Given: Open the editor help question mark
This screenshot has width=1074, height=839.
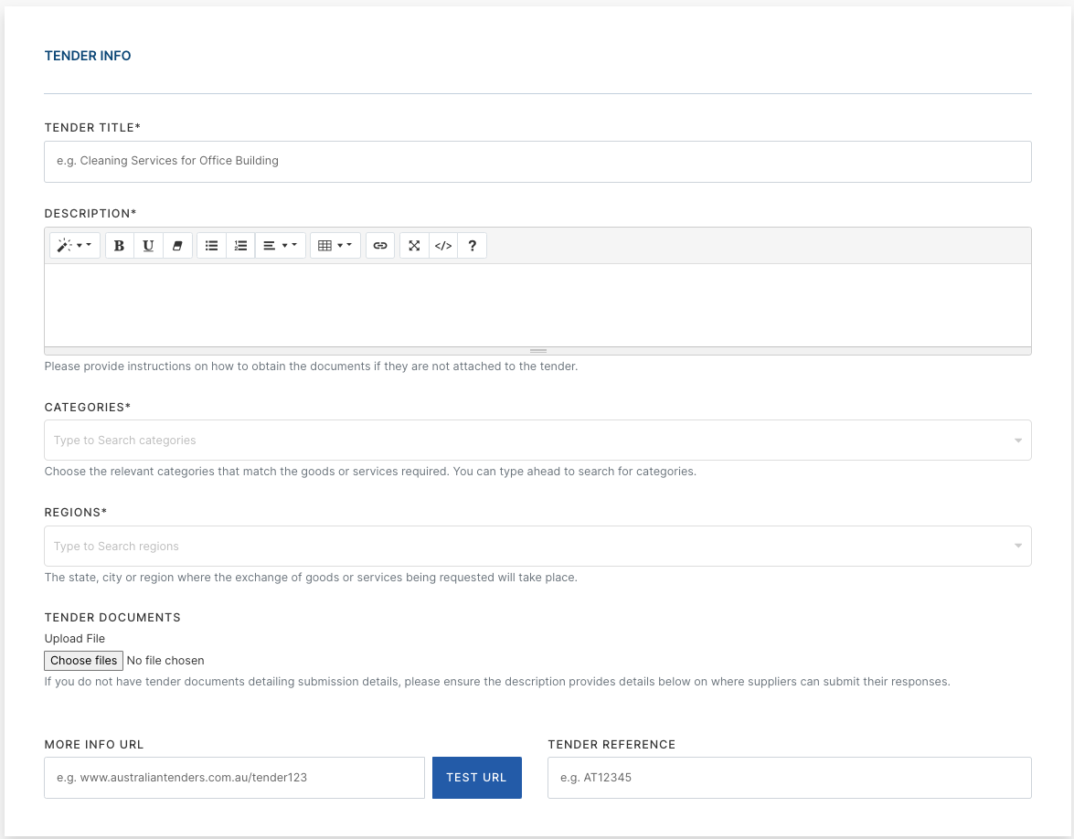Looking at the screenshot, I should pyautogui.click(x=472, y=246).
